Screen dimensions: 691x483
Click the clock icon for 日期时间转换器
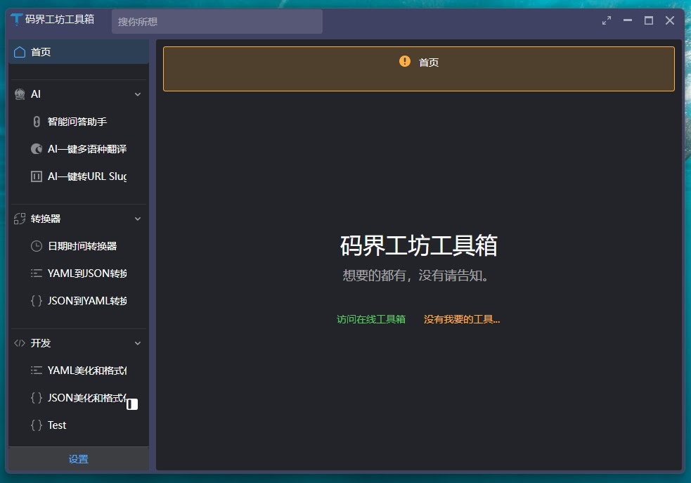click(37, 246)
